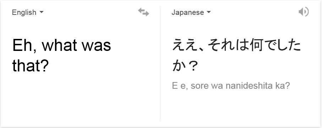
Task: Click the Japanese translated text output
Action: coord(236,55)
